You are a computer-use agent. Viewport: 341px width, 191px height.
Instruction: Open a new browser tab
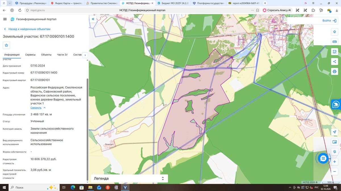coord(265,3)
